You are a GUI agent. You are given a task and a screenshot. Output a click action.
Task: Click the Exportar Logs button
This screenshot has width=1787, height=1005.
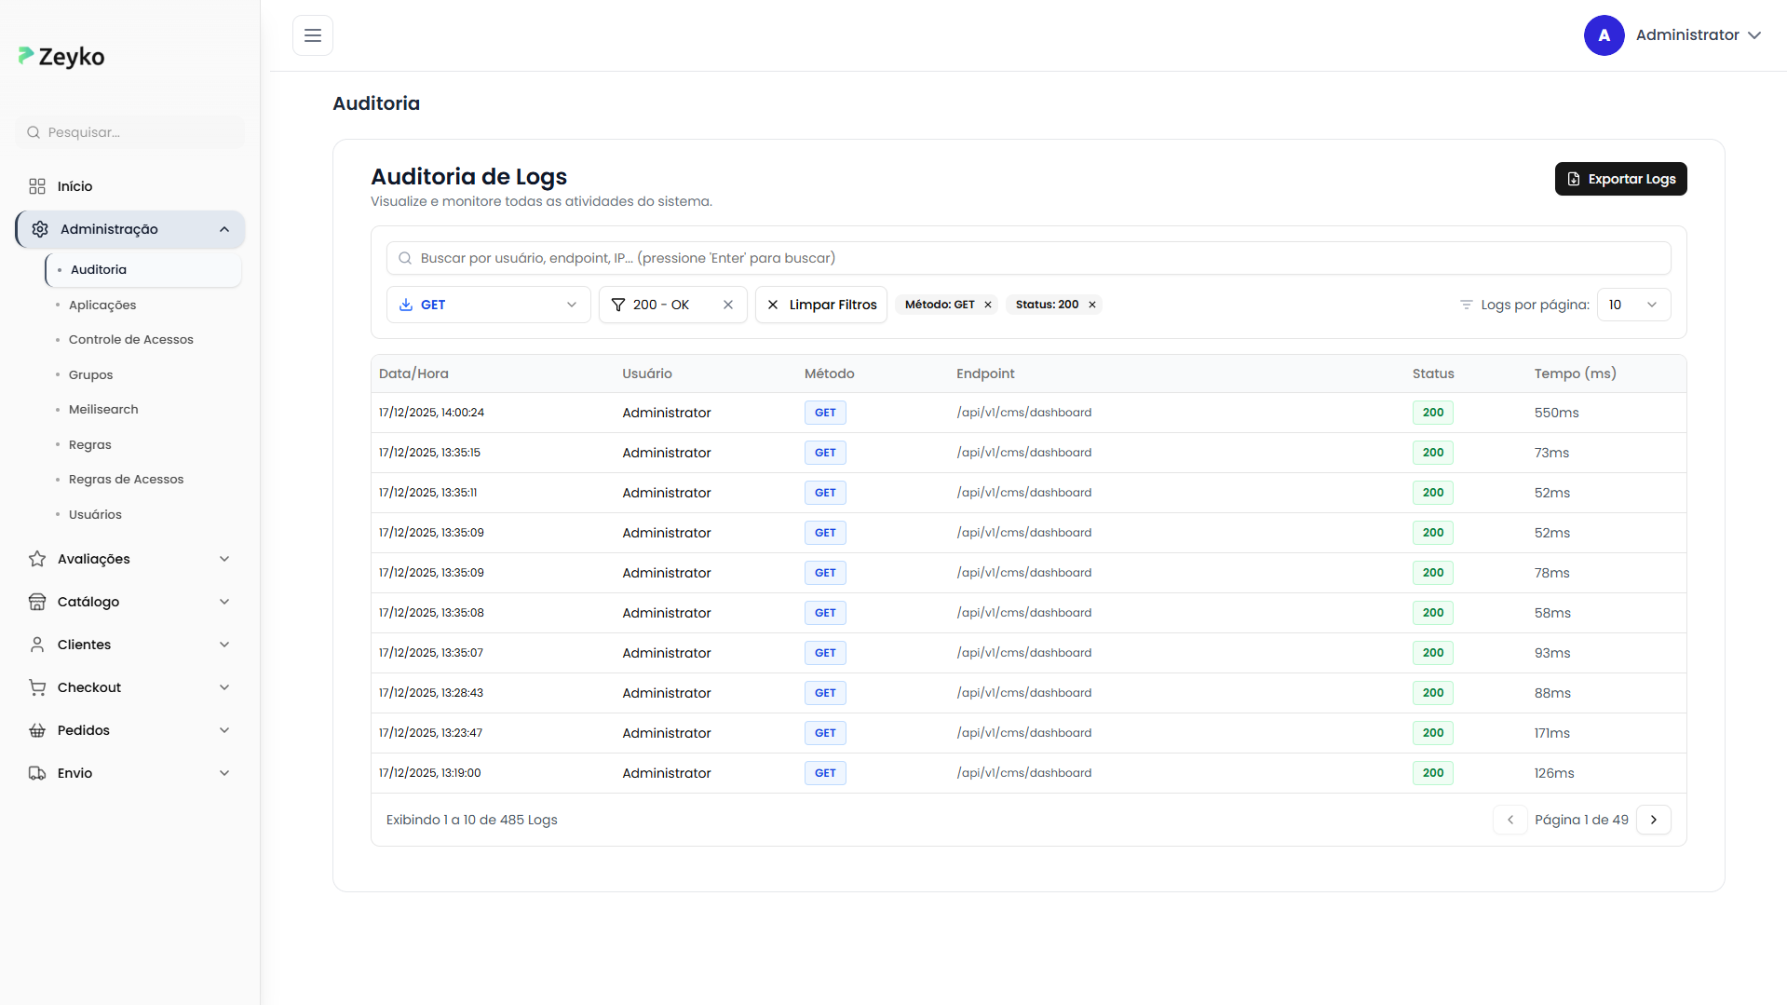1620,179
